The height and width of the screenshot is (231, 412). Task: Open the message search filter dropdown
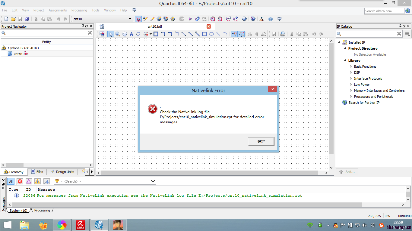(x=153, y=181)
